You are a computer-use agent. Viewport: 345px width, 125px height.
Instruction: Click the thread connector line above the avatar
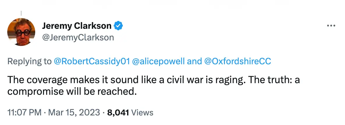coord(21,13)
